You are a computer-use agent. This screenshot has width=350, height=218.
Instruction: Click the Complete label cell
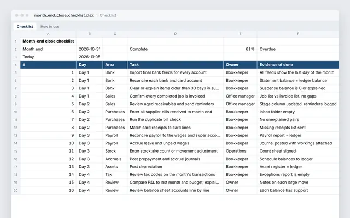[175, 49]
